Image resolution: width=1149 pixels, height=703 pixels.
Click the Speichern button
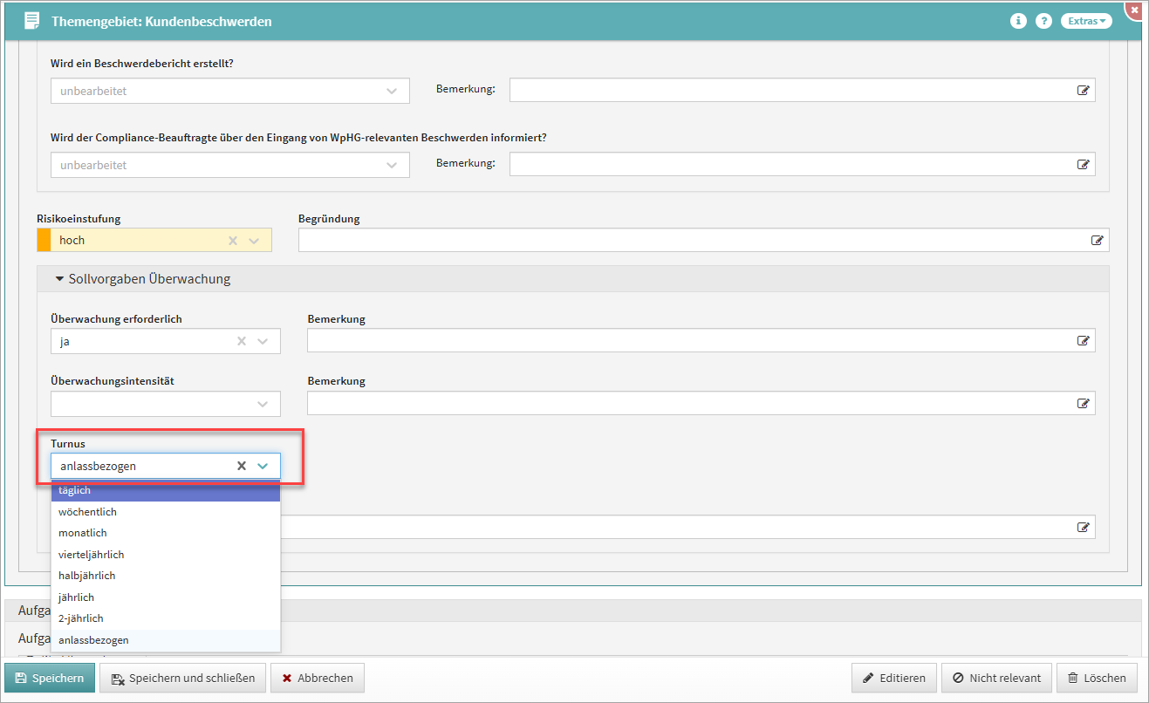coord(50,678)
